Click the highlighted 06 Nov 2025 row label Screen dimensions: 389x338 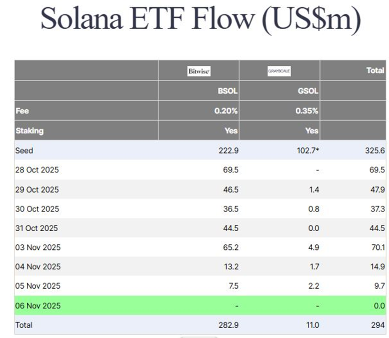(37, 306)
